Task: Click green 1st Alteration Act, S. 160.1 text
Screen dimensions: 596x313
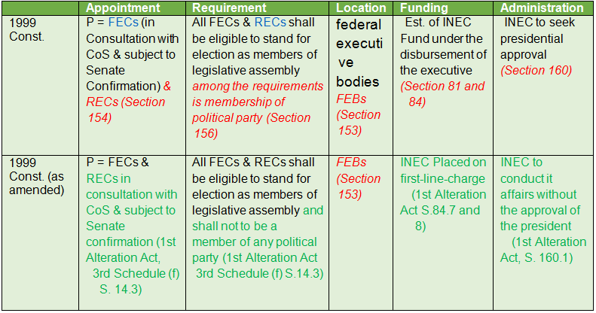Action: click(x=543, y=250)
